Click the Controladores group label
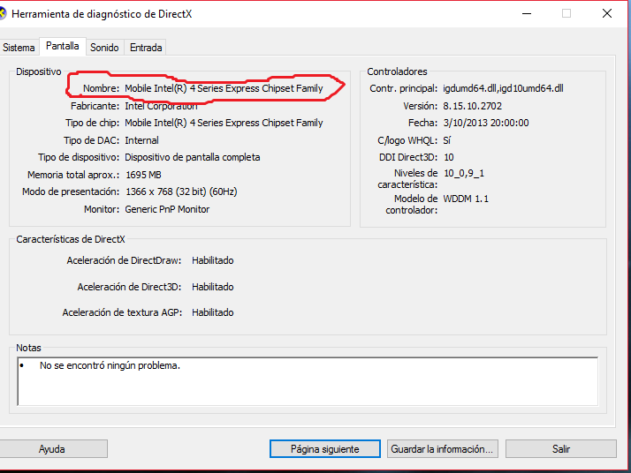This screenshot has height=473, width=631. [x=397, y=71]
